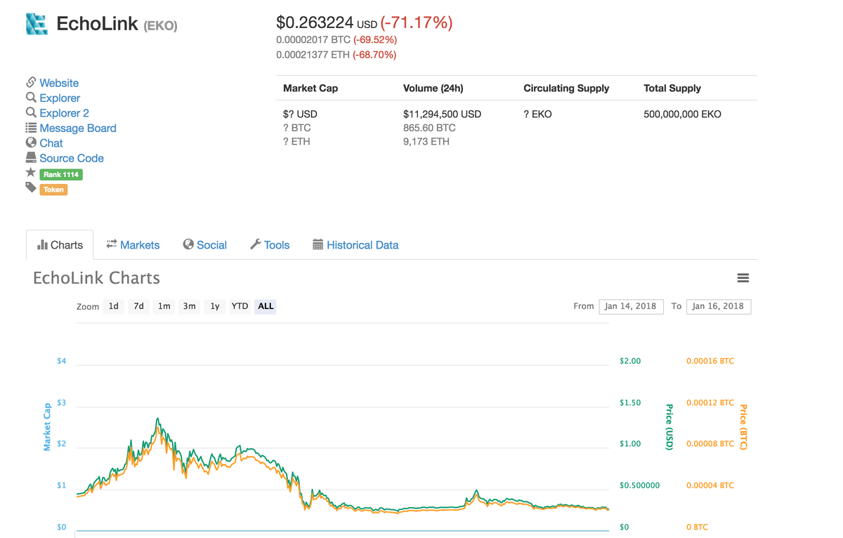The image size is (843, 538).
Task: Click the 0.00016 BTC axis value
Action: click(x=710, y=361)
